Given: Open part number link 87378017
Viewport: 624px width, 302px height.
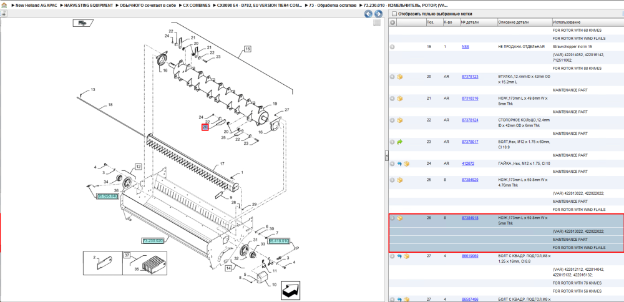Looking at the screenshot, I should pyautogui.click(x=470, y=141).
